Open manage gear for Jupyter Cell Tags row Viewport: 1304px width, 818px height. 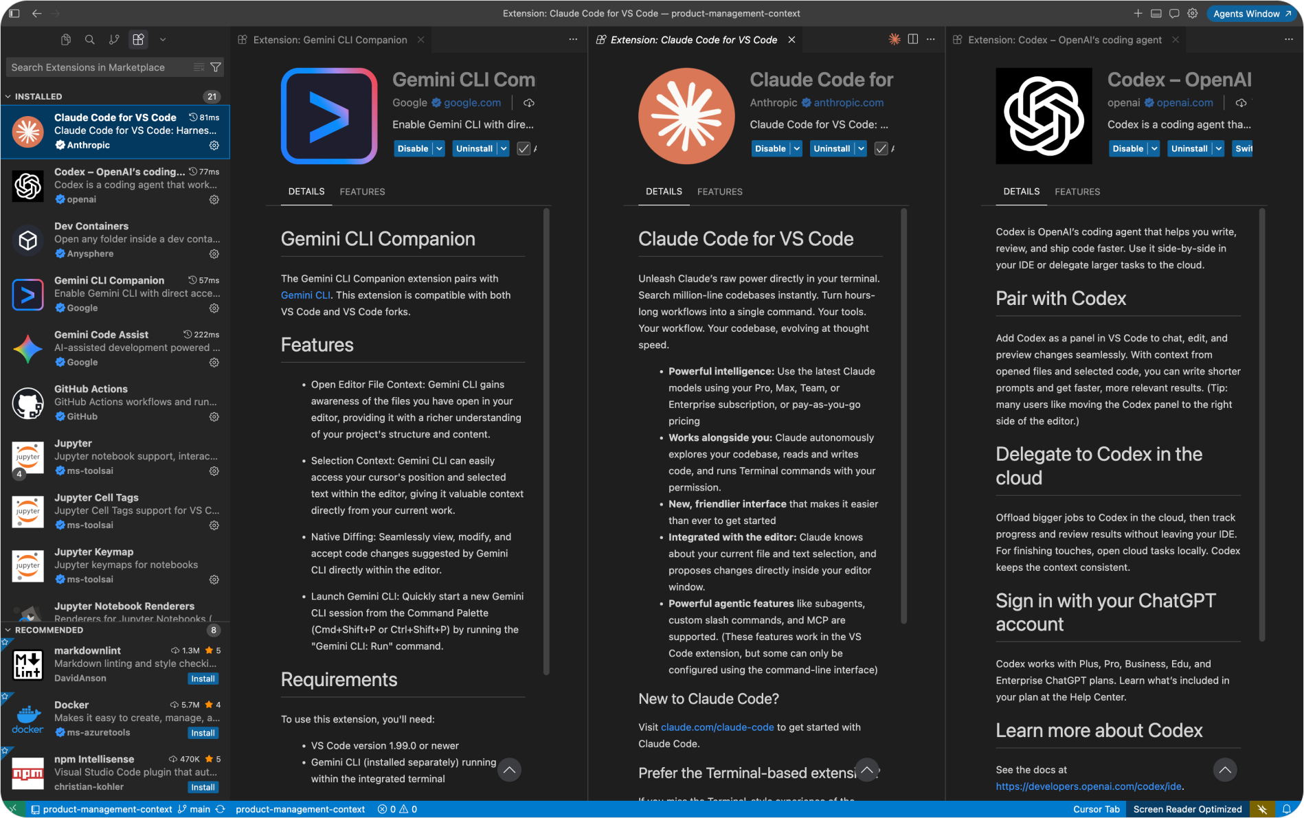click(214, 525)
